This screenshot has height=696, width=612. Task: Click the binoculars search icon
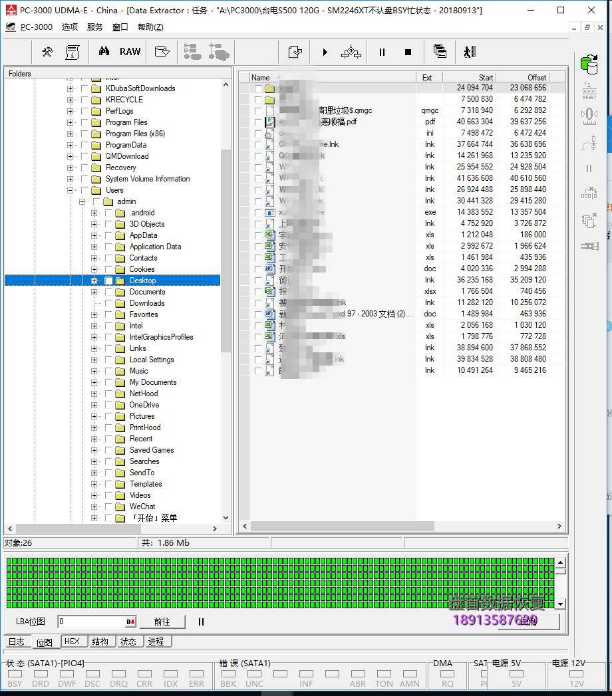(x=104, y=51)
